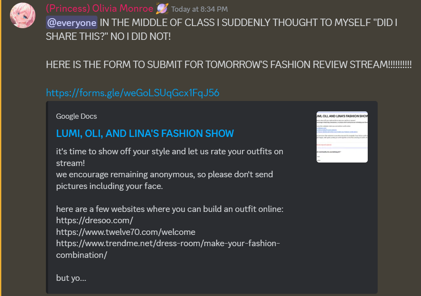Click the dresoo.com URL in the embed
The height and width of the screenshot is (296, 421).
[94, 220]
